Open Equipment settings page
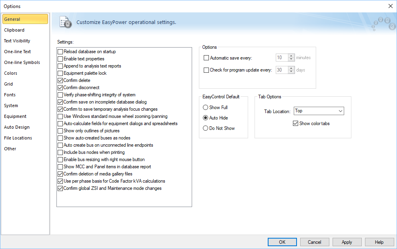Image resolution: width=397 pixels, height=249 pixels. coord(15,116)
